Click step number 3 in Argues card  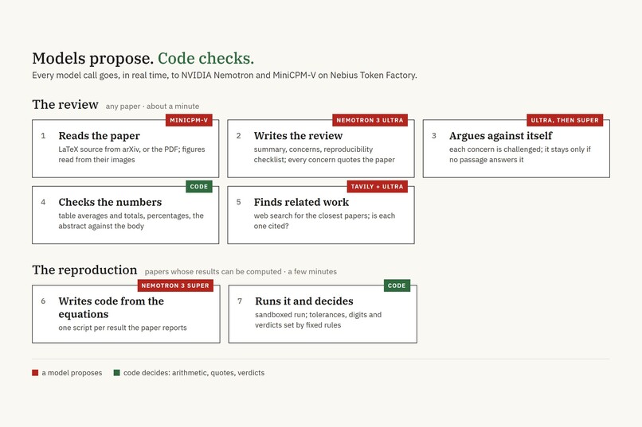(x=434, y=136)
